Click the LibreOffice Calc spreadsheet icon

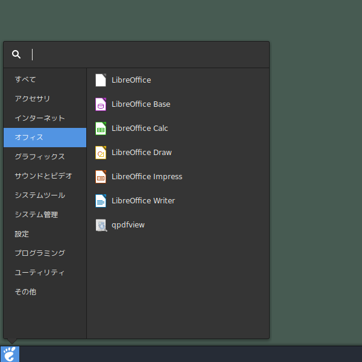coord(101,129)
